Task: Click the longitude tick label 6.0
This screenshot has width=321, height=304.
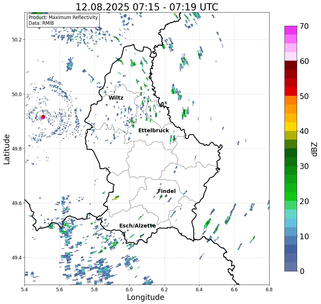Action: (129, 290)
